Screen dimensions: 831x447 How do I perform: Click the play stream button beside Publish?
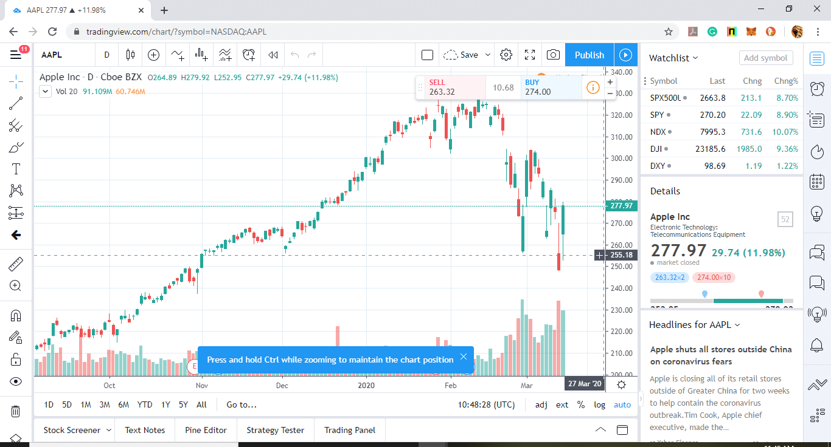tap(625, 55)
